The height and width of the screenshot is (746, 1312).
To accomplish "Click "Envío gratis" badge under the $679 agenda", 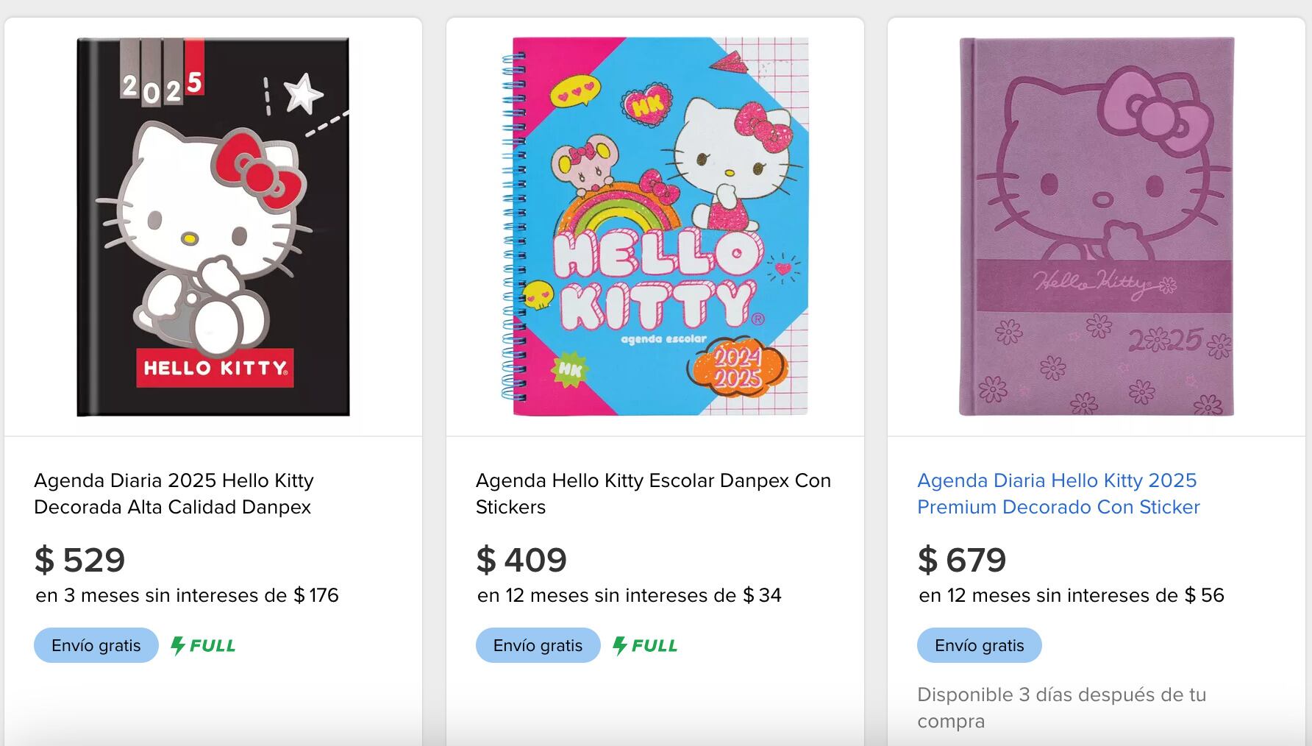I will (979, 645).
